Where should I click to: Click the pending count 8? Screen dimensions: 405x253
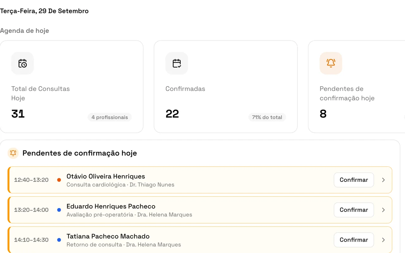(323, 114)
